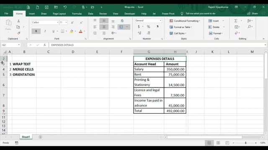Add a new sheet with plus icon

(40, 137)
